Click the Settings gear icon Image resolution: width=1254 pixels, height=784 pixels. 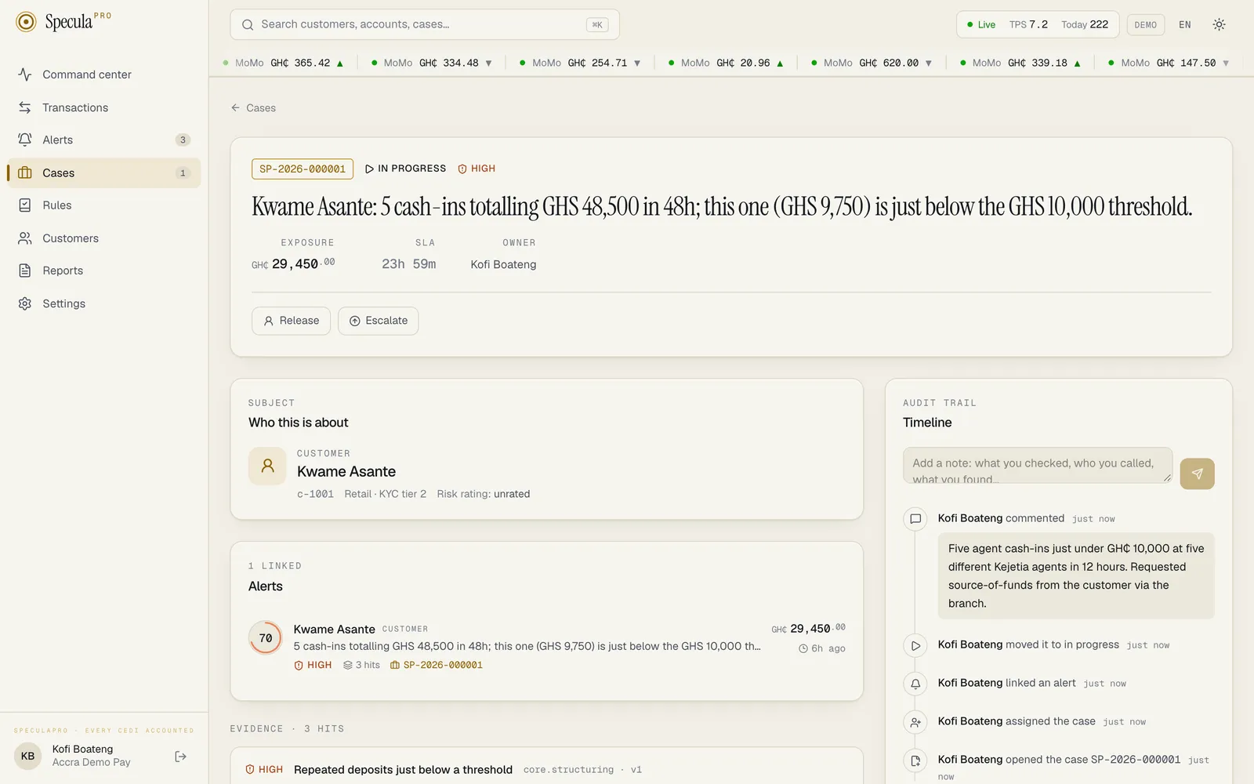click(25, 303)
